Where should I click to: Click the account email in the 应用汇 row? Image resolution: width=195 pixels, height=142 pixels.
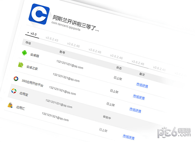[55, 117]
